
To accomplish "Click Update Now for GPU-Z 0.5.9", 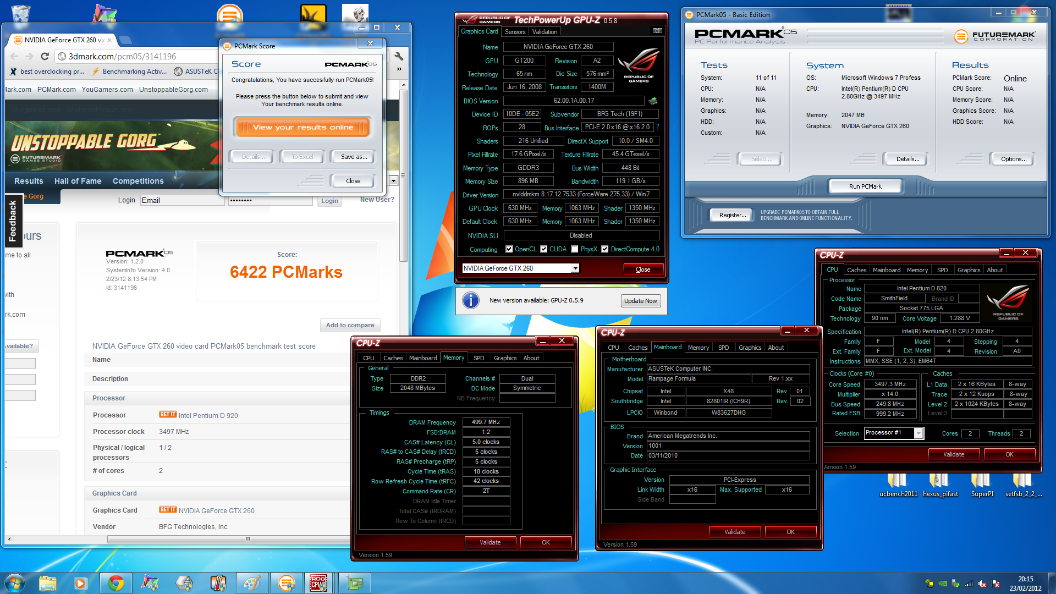I will click(x=640, y=301).
